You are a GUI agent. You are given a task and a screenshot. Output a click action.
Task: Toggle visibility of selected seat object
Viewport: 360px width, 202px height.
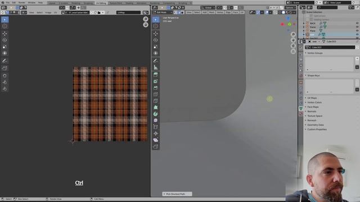click(x=357, y=34)
